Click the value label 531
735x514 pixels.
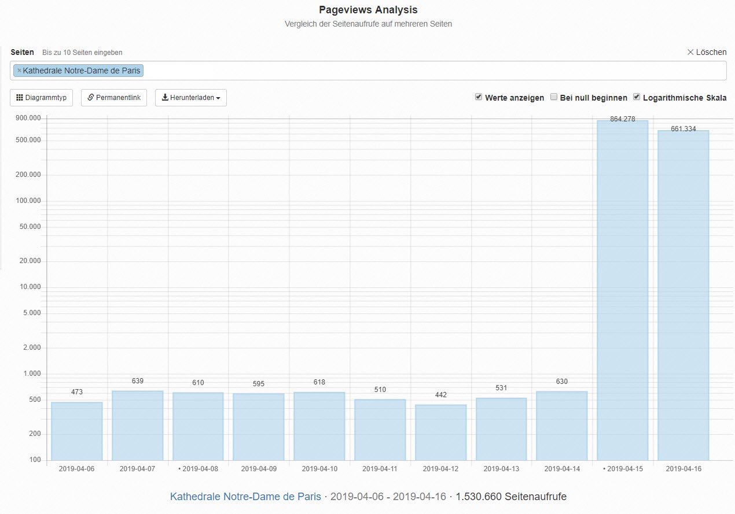pos(501,388)
